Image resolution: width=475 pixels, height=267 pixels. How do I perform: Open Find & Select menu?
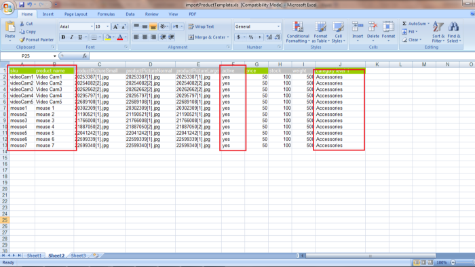pos(453,32)
